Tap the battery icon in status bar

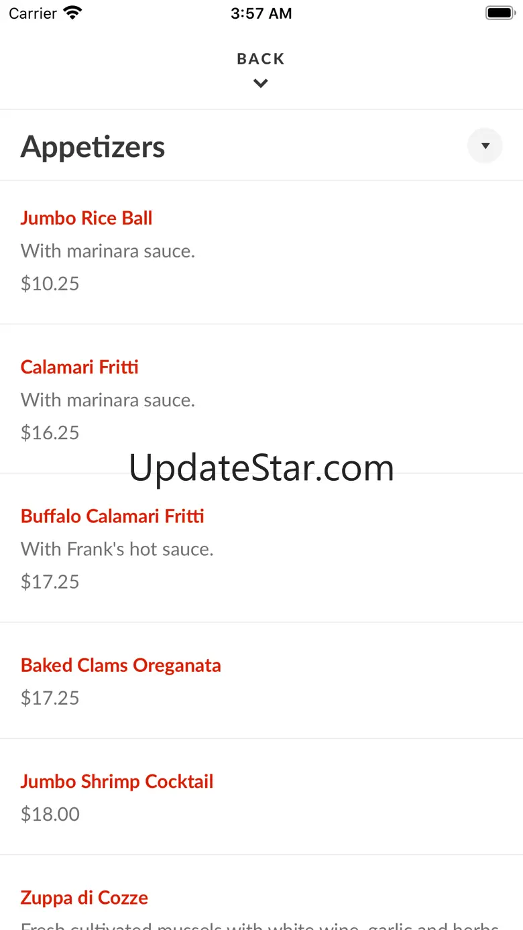500,13
